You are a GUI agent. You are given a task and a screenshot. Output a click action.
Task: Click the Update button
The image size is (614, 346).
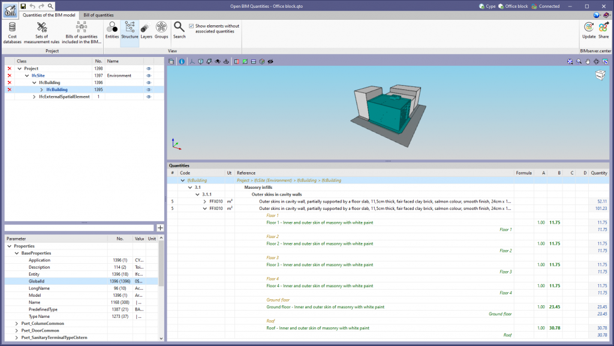pos(588,31)
